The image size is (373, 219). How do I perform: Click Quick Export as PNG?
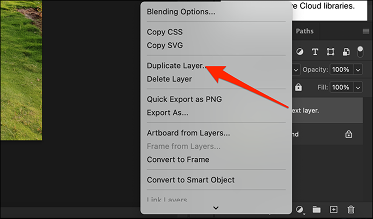pyautogui.click(x=184, y=99)
